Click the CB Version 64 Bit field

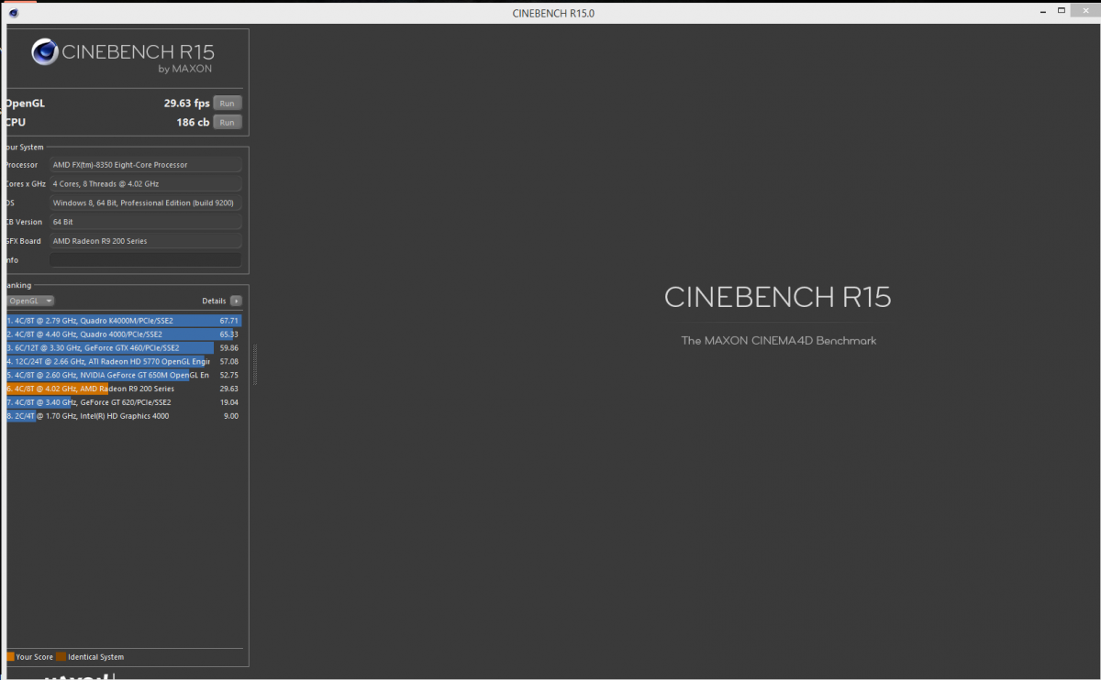pyautogui.click(x=145, y=222)
